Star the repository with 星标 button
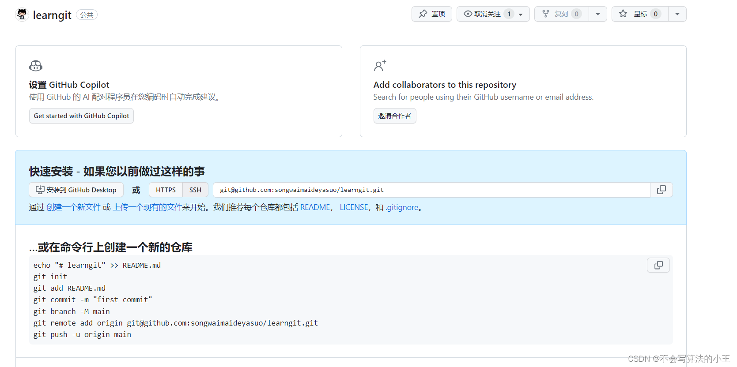Image resolution: width=737 pixels, height=367 pixels. 640,14
